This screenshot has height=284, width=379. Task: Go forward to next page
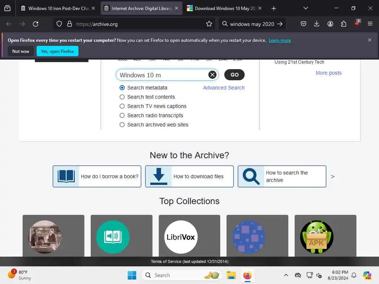click(x=22, y=24)
